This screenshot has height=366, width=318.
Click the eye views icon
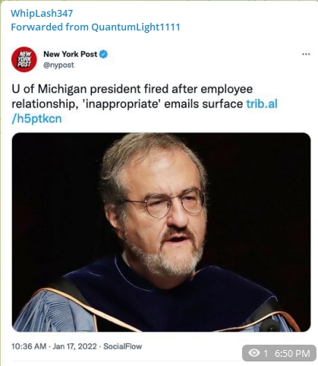254,352
